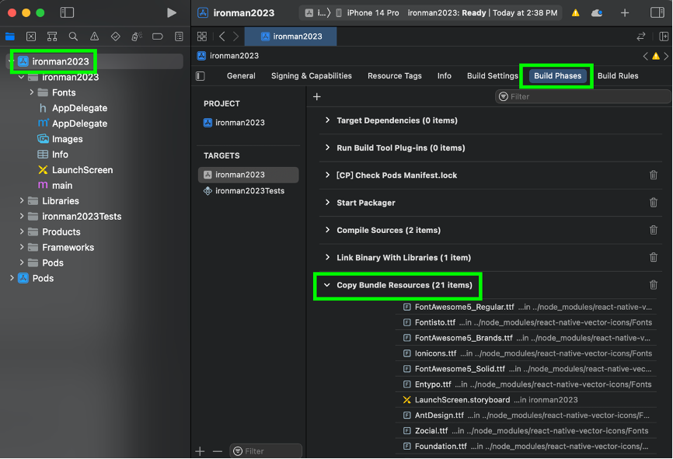Open the Find navigator magnifier icon
The image size is (673, 459).
tap(73, 37)
